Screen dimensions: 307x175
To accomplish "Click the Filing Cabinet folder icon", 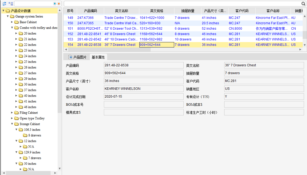I will coord(16,113).
